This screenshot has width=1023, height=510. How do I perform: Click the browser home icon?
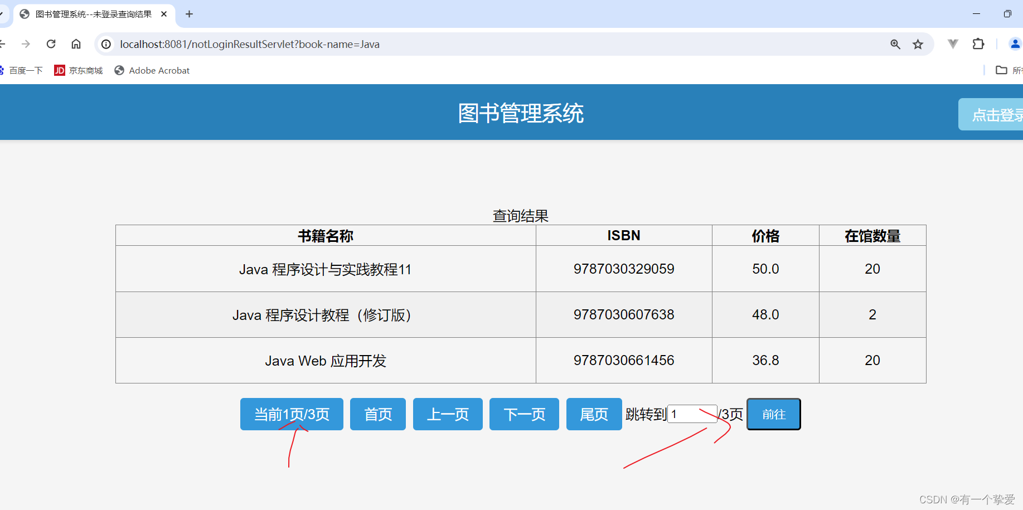[76, 44]
